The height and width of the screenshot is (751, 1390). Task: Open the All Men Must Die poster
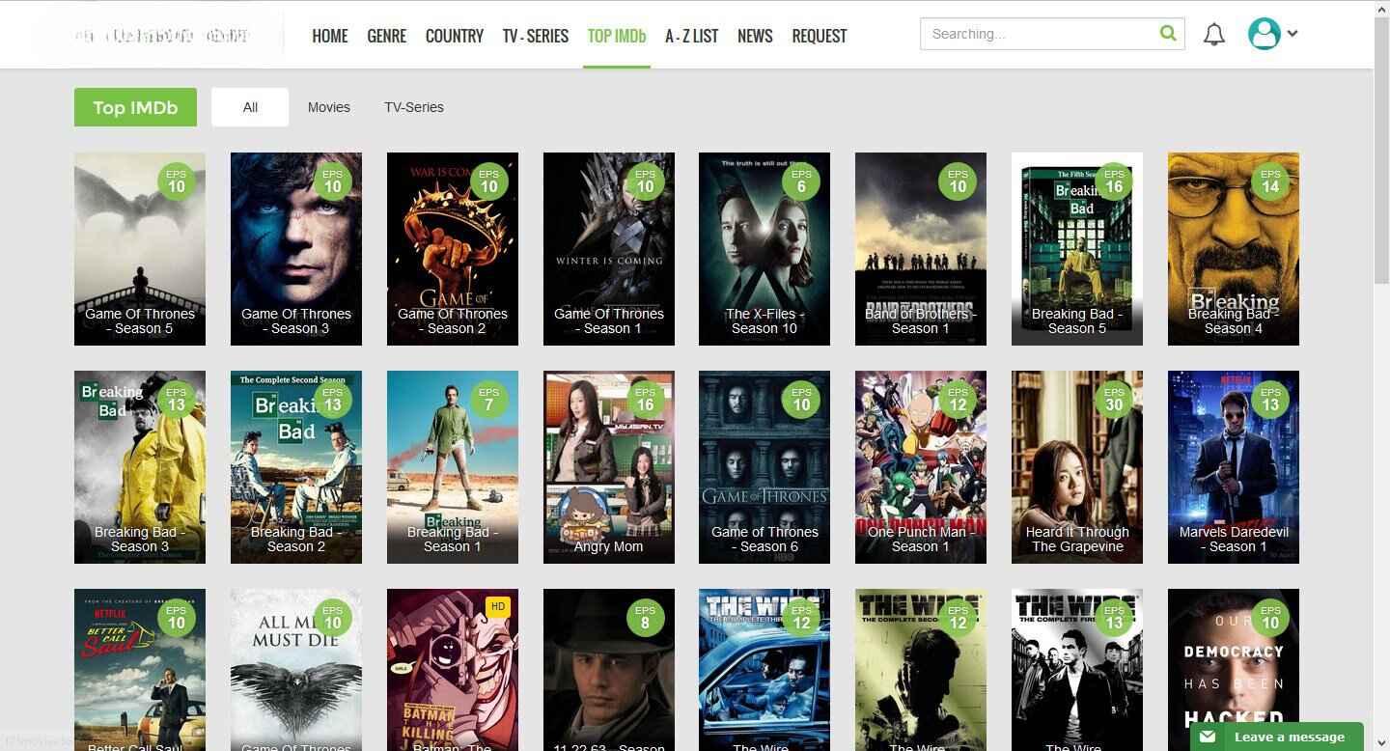(x=296, y=670)
